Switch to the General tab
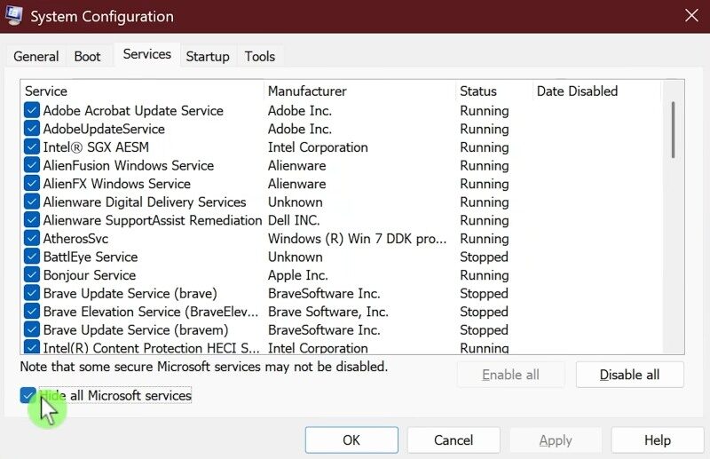The image size is (710, 459). pyautogui.click(x=35, y=57)
